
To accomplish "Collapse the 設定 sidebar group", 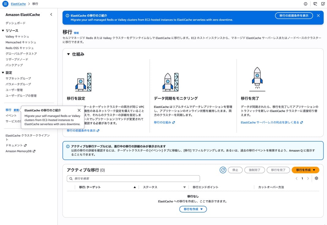I will [x=3, y=73].
